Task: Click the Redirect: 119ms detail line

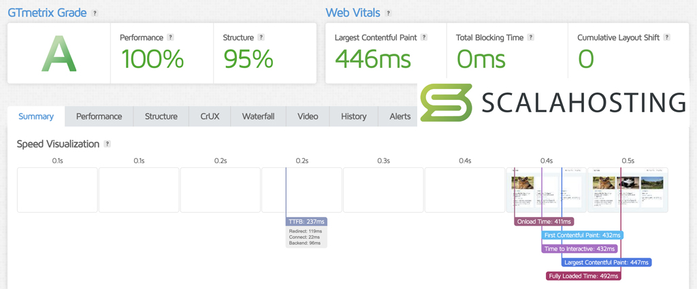Action: point(306,231)
